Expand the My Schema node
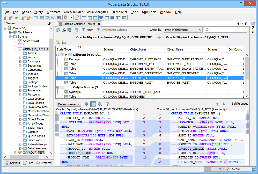The width and height of the screenshot is (258, 174). pyautogui.click(x=10, y=32)
